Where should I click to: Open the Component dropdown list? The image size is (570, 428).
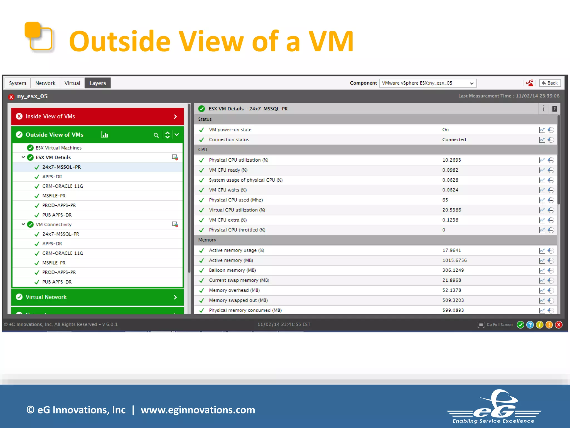[471, 83]
